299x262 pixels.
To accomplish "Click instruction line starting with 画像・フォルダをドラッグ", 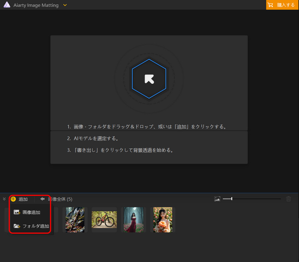I will pyautogui.click(x=147, y=127).
